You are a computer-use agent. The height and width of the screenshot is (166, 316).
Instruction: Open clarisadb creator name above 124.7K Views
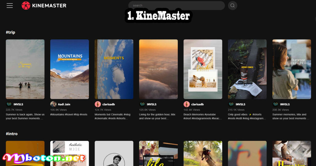pos(109,104)
